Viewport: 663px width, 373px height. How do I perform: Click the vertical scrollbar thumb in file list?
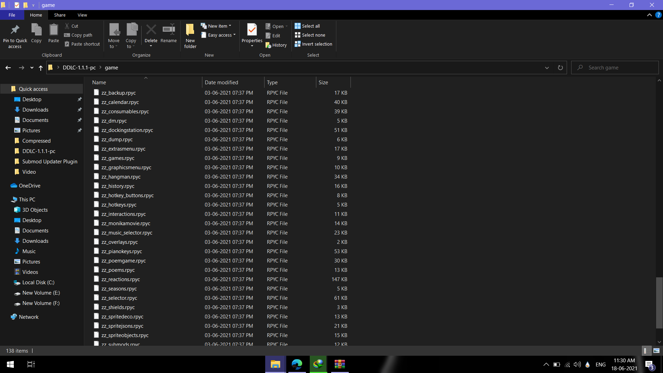(659, 303)
